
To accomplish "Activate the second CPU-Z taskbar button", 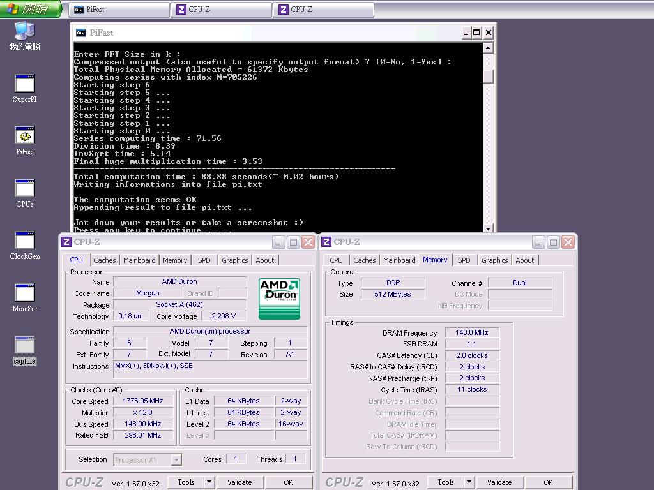I will (x=324, y=10).
